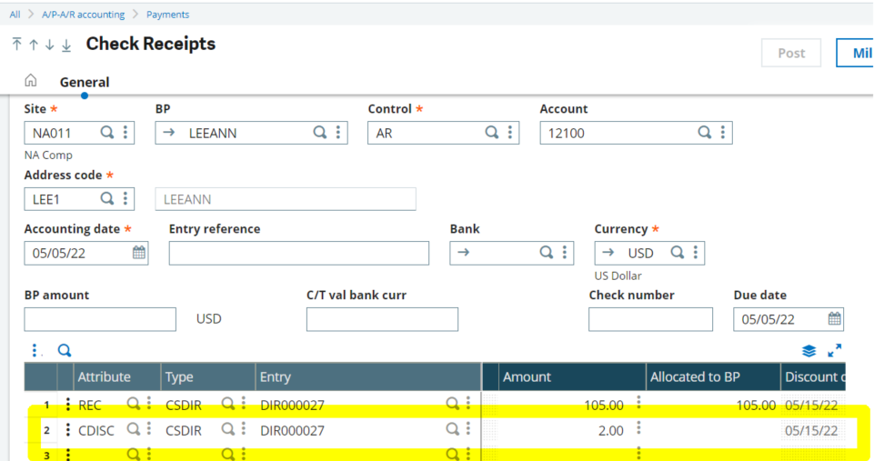Expand grid to full screen
The width and height of the screenshot is (874, 461).
(x=834, y=351)
